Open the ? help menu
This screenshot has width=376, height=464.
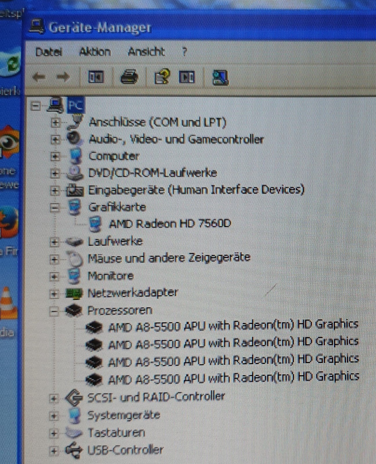184,52
